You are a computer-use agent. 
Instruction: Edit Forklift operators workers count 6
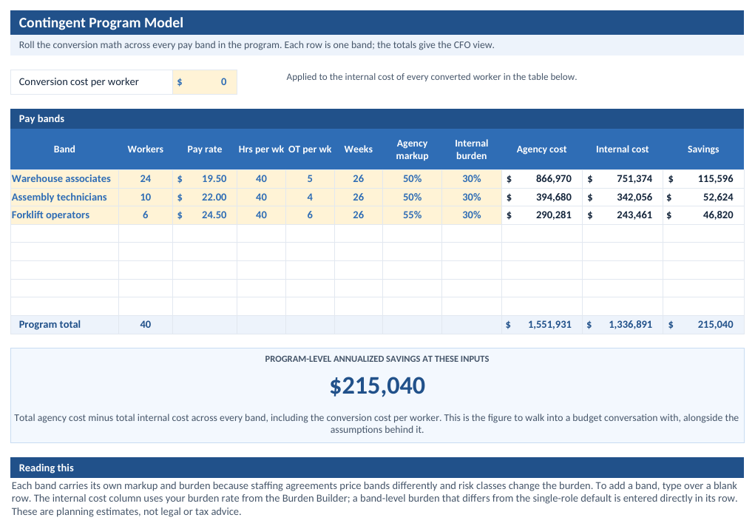coord(146,215)
